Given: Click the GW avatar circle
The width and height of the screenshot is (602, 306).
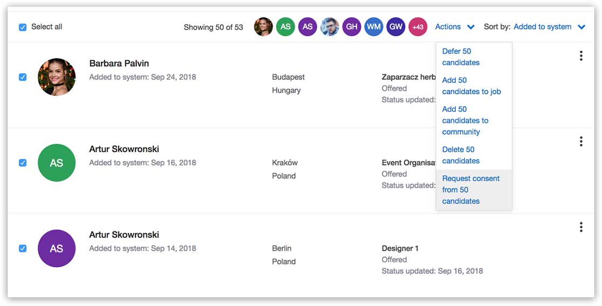Looking at the screenshot, I should point(395,27).
